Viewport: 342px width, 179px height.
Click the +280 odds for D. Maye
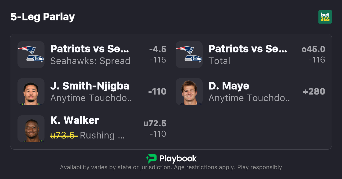tap(314, 92)
